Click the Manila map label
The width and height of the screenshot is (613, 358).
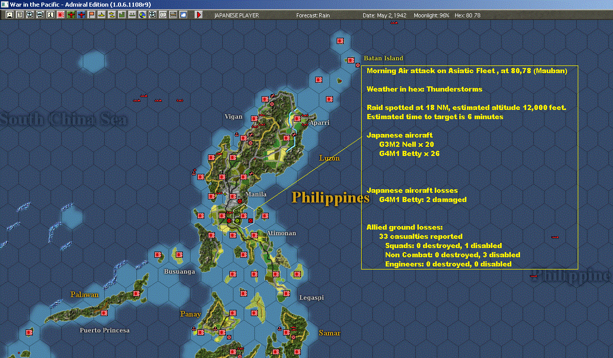256,194
